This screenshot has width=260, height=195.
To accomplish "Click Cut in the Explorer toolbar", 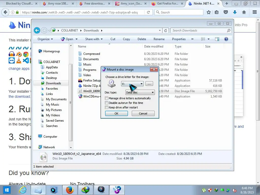I will point(113,39).
